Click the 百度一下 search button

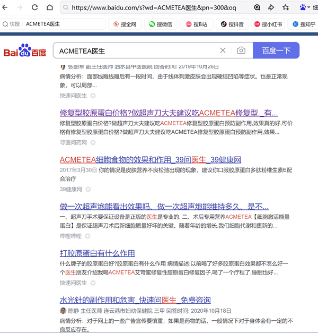pos(276,50)
